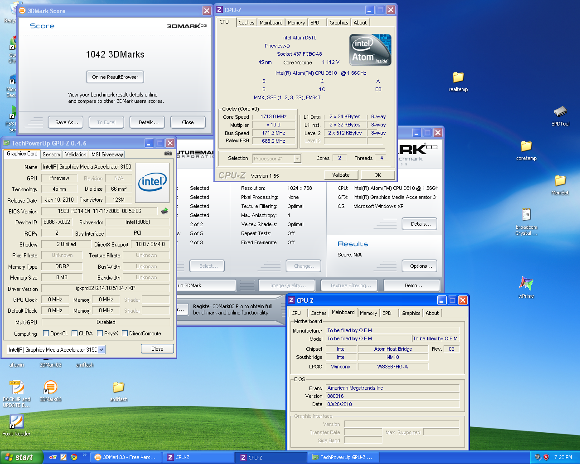
Task: Click the Close button in GPU-Z
Action: (x=157, y=349)
